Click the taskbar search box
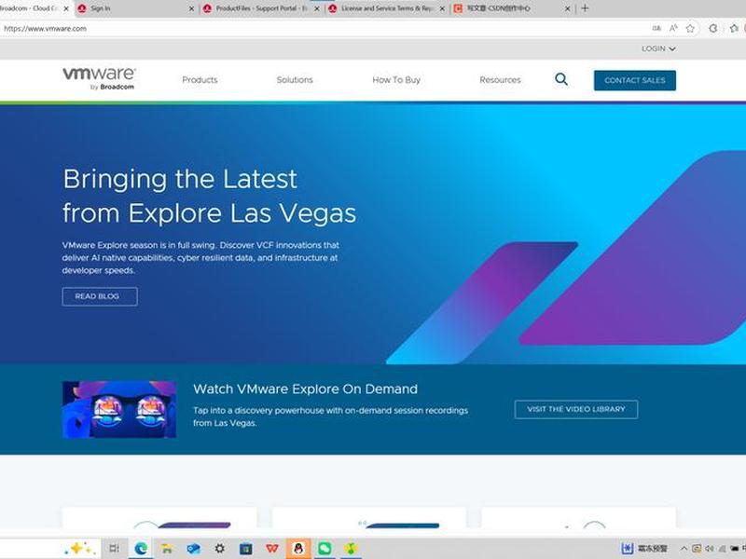The image size is (746, 559). [50, 549]
